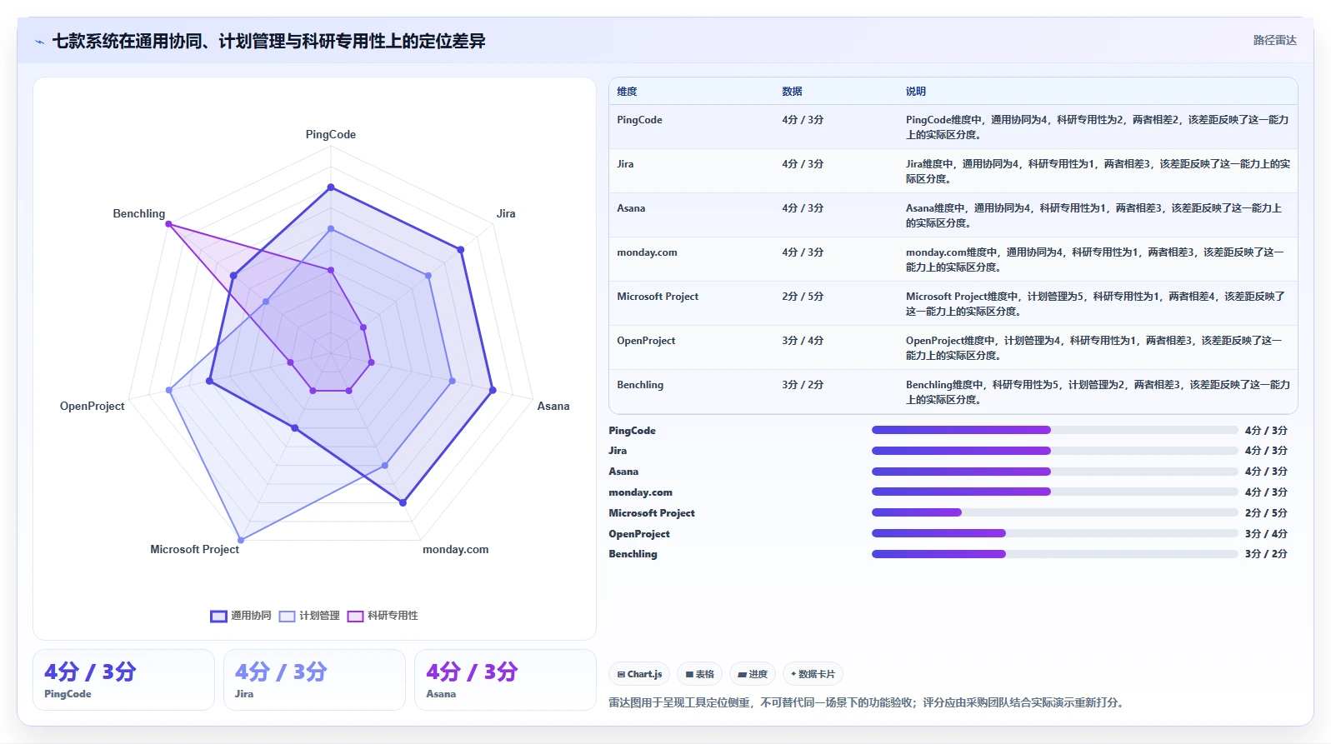The width and height of the screenshot is (1331, 744).
Task: Click the outermost PingCode 通用协同 data point
Action: coord(331,187)
